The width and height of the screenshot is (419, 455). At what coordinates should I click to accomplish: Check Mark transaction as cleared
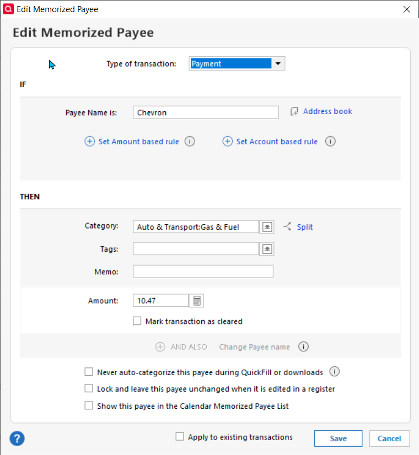137,321
